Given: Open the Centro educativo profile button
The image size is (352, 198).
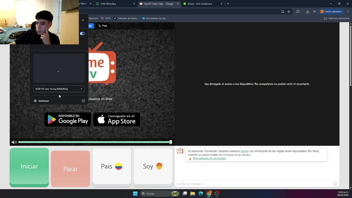Looking at the screenshot, I should (331, 12).
